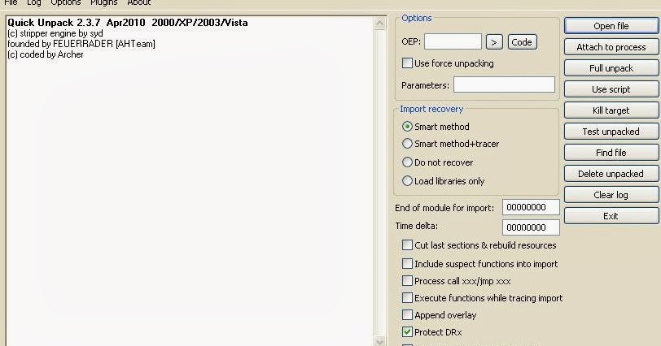661x346 pixels.
Task: Click the 'stripper engine by syd' line
Action: pos(55,33)
